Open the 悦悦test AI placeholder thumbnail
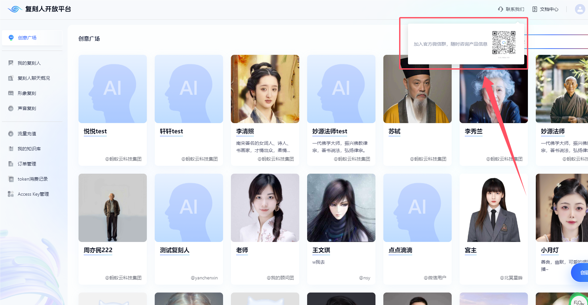This screenshot has width=588, height=305. click(113, 89)
